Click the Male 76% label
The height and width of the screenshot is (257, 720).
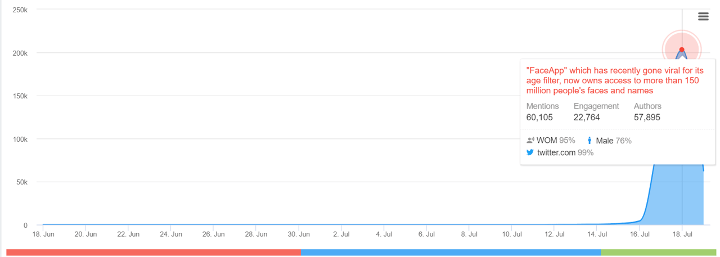613,141
